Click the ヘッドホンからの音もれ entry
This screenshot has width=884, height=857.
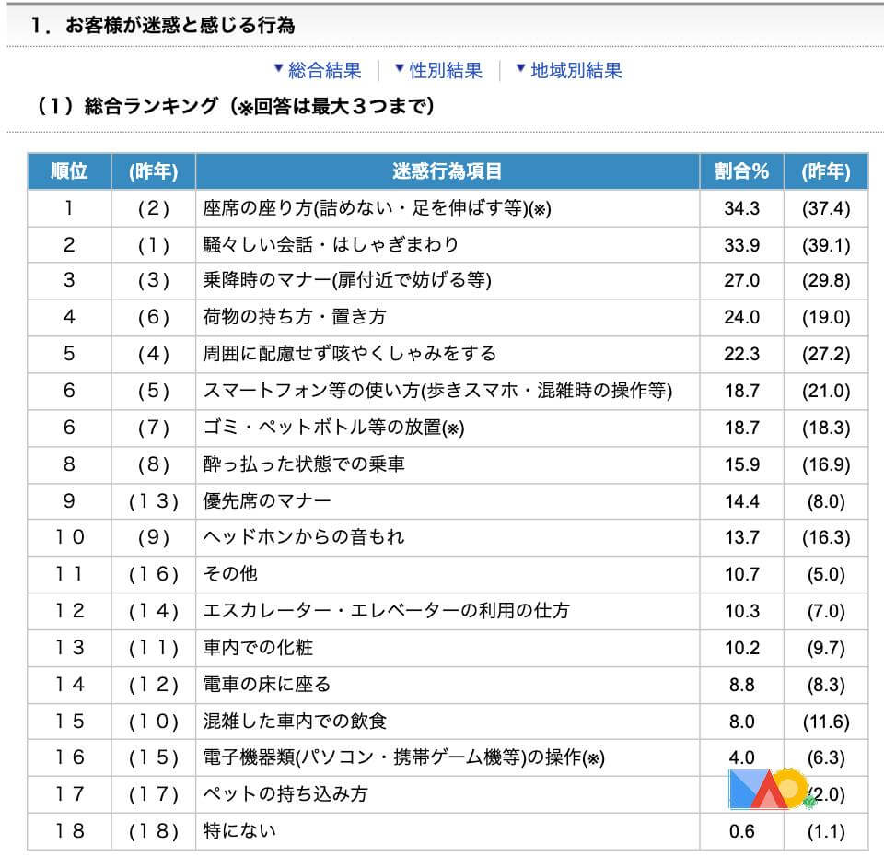click(x=303, y=537)
